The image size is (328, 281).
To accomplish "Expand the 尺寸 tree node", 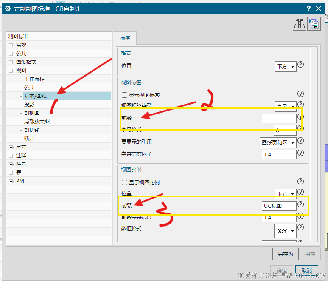I will point(11,148).
